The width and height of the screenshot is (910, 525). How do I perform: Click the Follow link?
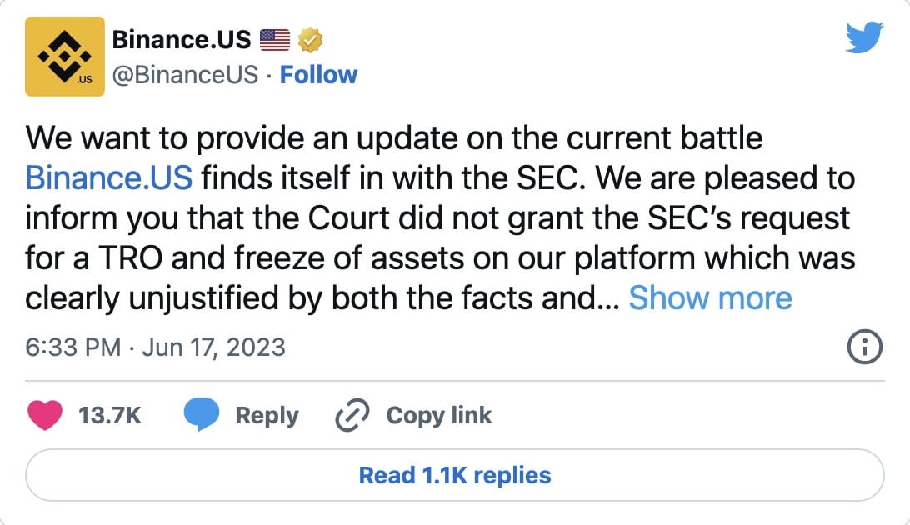click(319, 74)
